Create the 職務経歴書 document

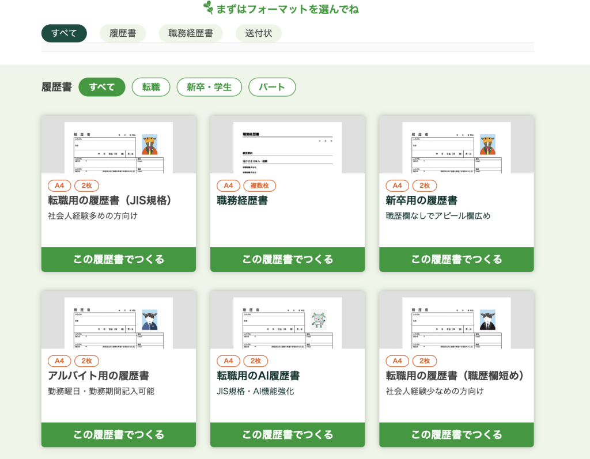pos(288,259)
